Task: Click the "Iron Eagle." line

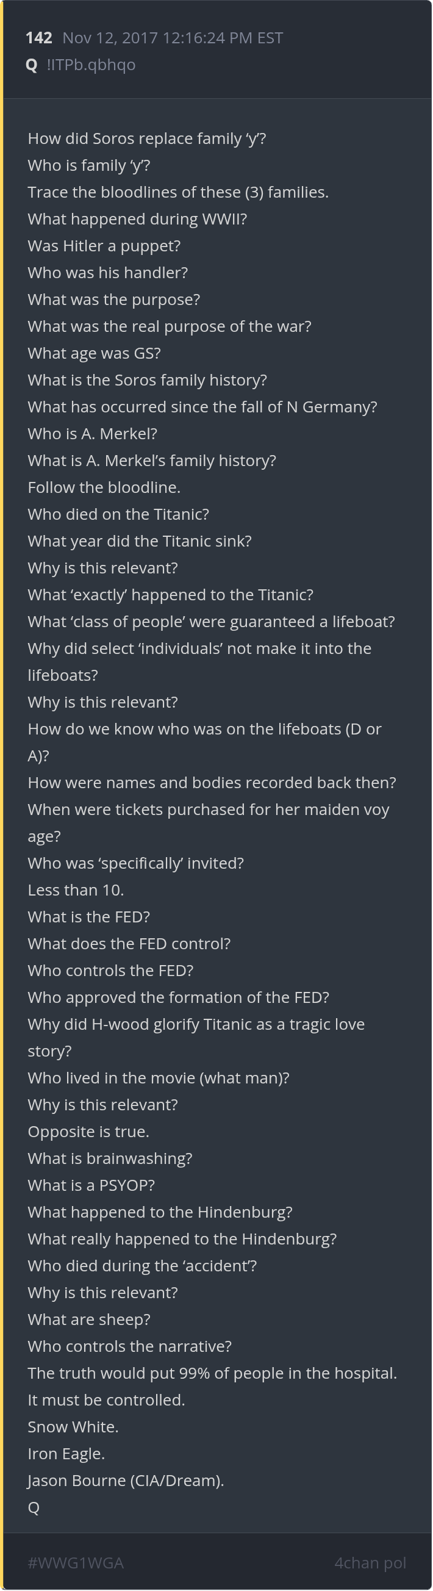Action: (x=66, y=1454)
